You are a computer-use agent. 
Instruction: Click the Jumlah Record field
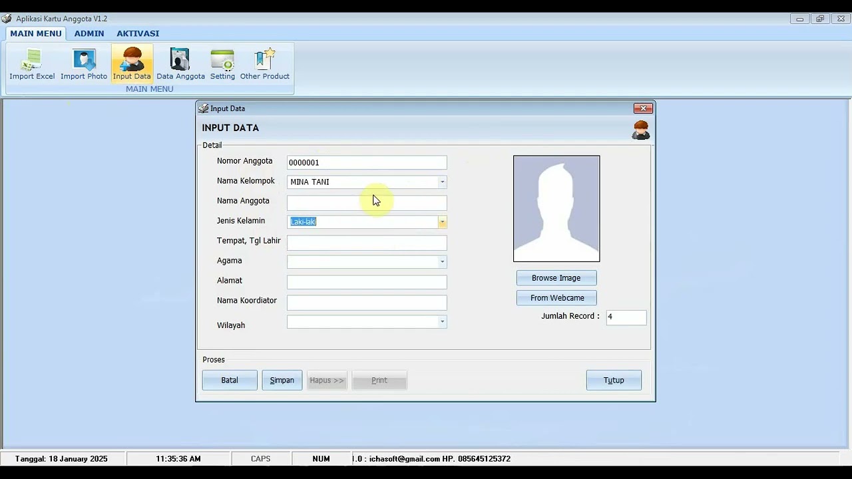[626, 317]
